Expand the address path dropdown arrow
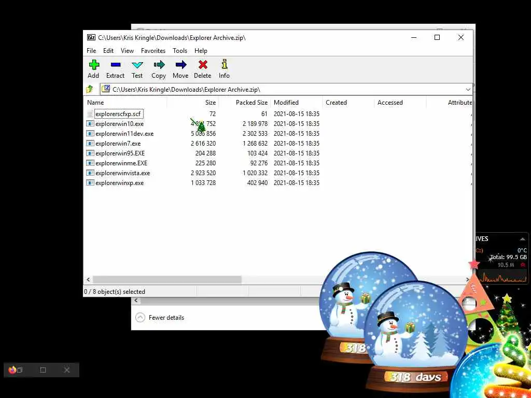 468,89
